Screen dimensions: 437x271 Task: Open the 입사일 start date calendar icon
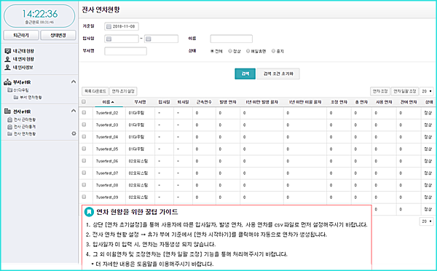point(109,39)
